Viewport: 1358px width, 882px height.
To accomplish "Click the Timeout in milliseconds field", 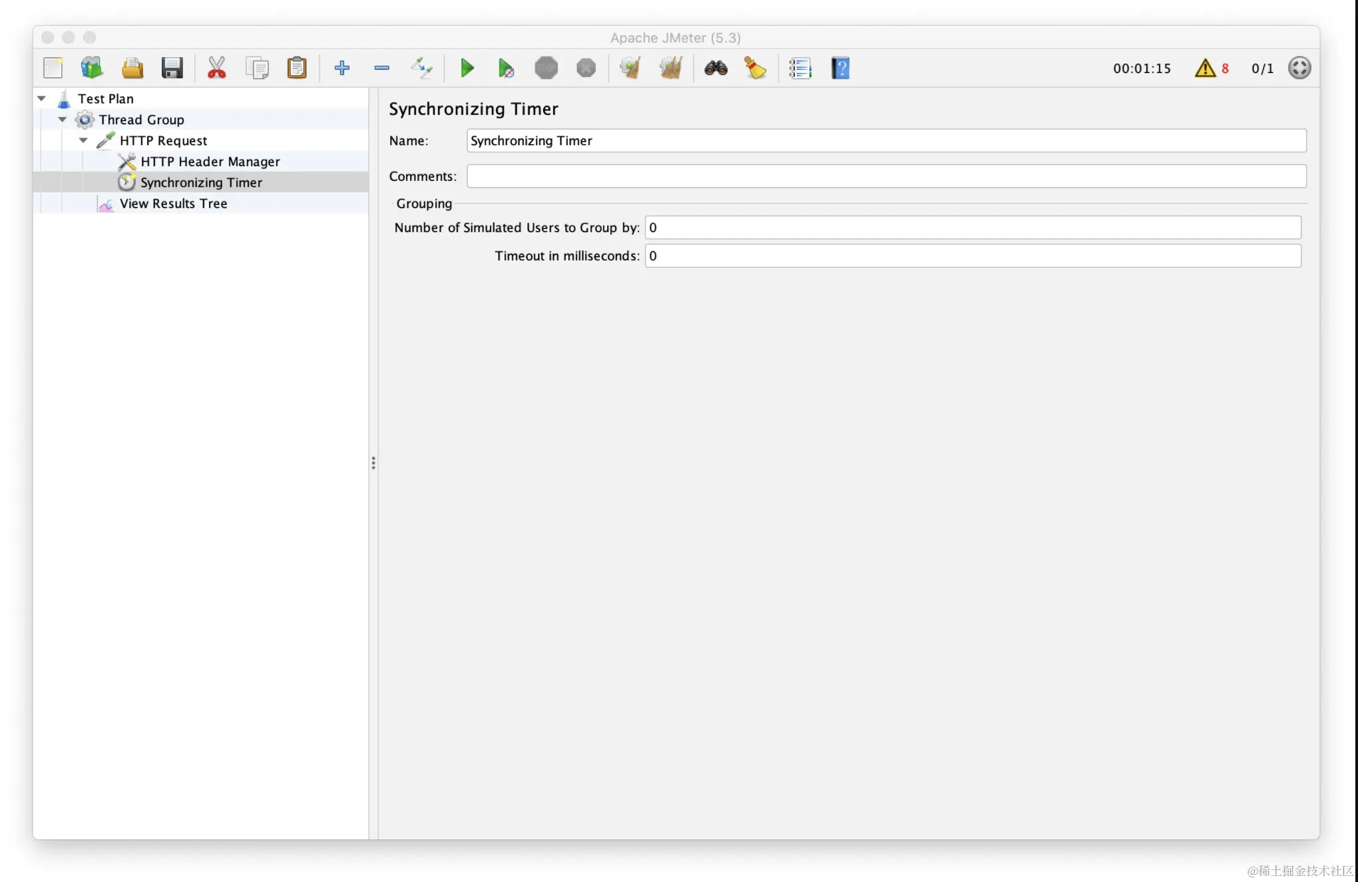I will point(972,256).
